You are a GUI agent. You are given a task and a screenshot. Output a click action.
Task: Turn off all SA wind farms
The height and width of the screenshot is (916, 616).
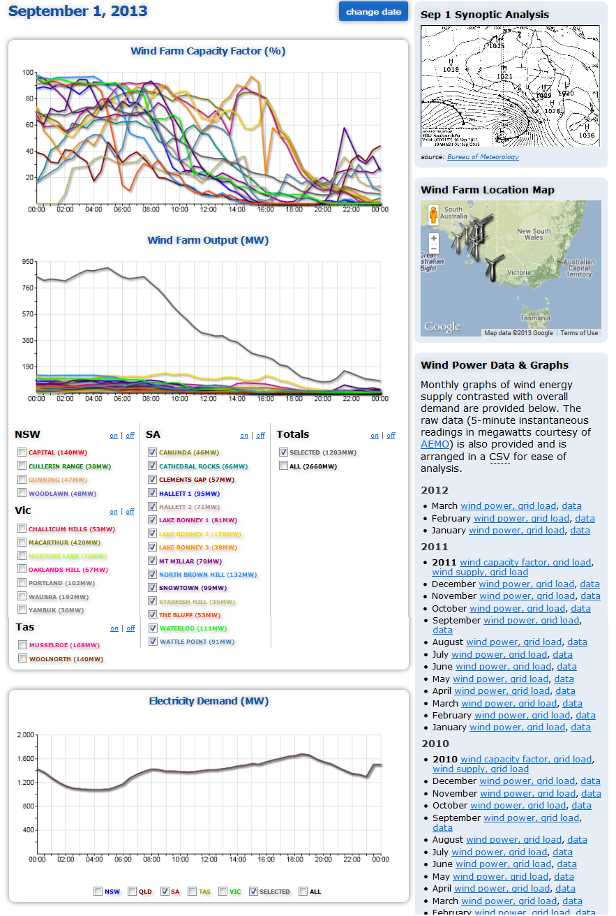(260, 436)
